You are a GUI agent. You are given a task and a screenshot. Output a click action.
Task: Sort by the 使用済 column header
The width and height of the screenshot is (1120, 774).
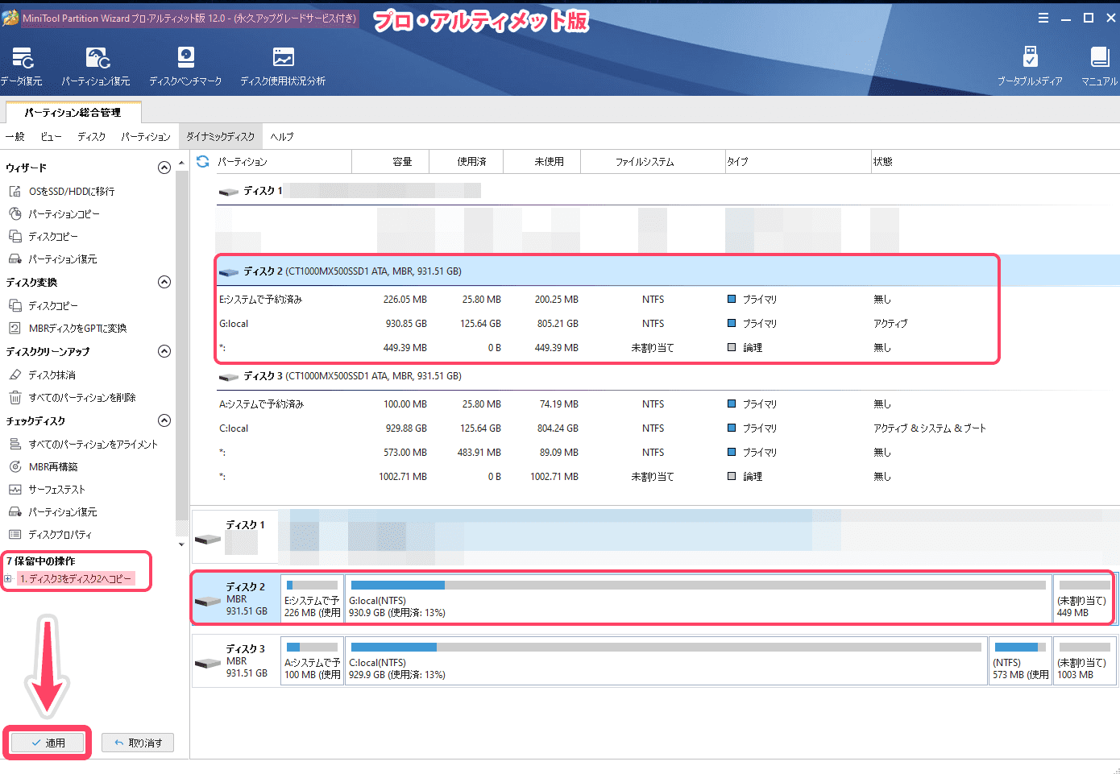[467, 162]
